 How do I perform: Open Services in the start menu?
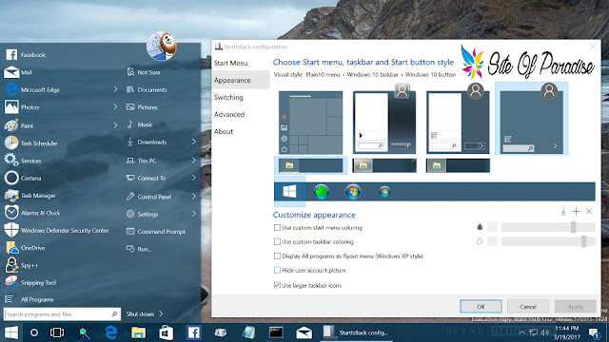click(23, 161)
